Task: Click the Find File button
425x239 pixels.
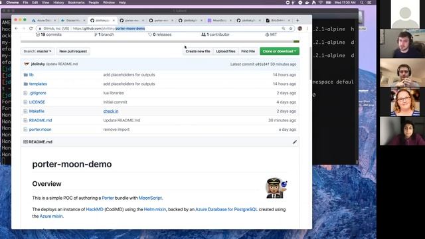Action: coord(248,51)
